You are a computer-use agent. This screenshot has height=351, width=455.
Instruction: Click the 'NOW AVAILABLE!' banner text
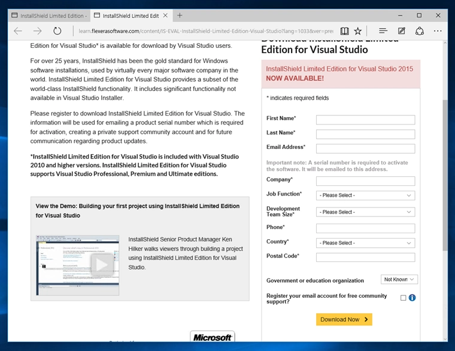(295, 78)
